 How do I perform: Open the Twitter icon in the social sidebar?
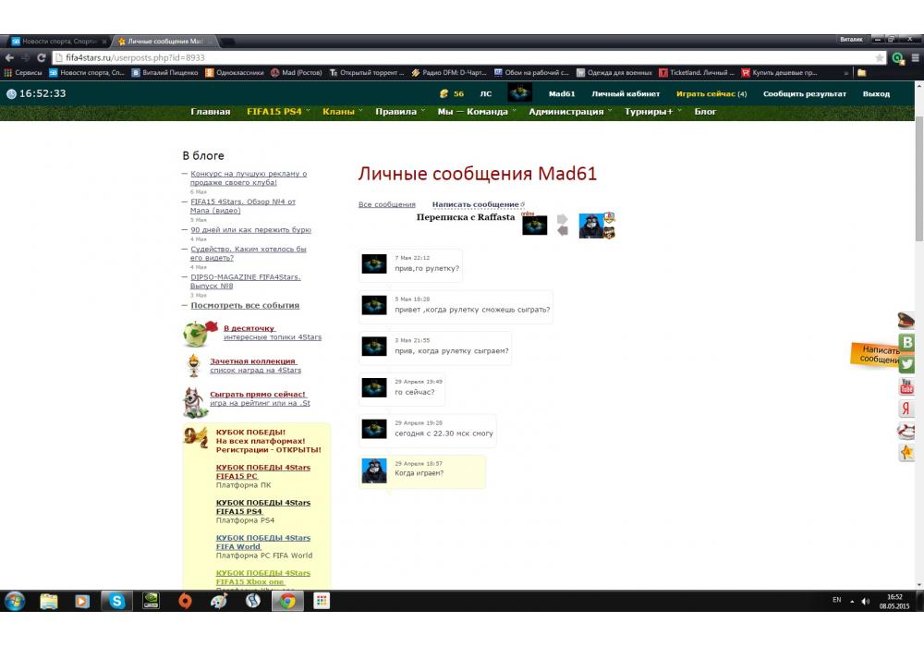(906, 364)
